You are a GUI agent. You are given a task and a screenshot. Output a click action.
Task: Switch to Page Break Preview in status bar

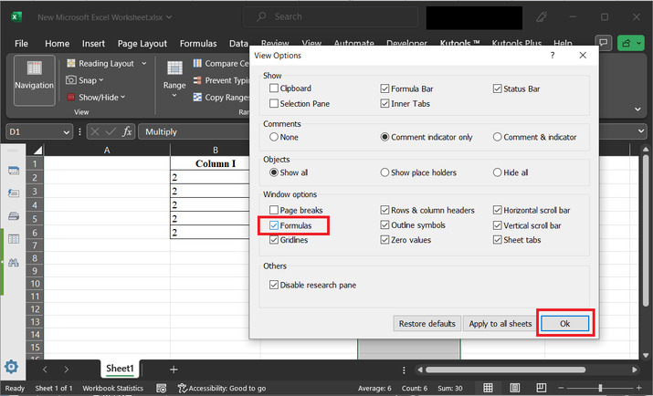(541, 388)
